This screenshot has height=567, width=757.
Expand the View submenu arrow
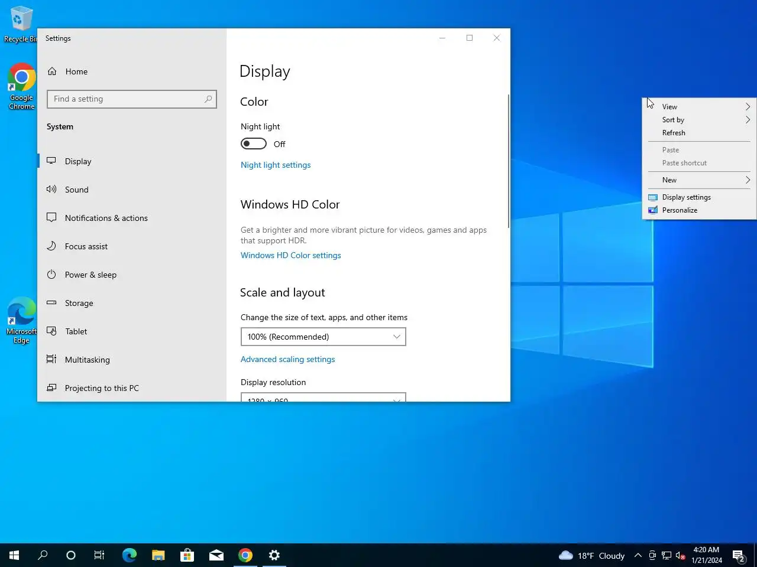(748, 107)
